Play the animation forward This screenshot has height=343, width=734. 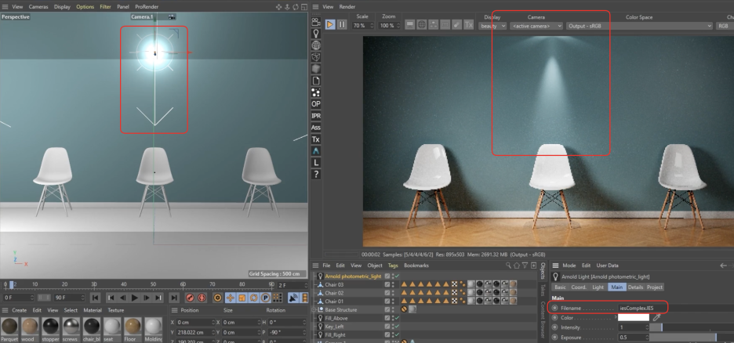point(135,298)
